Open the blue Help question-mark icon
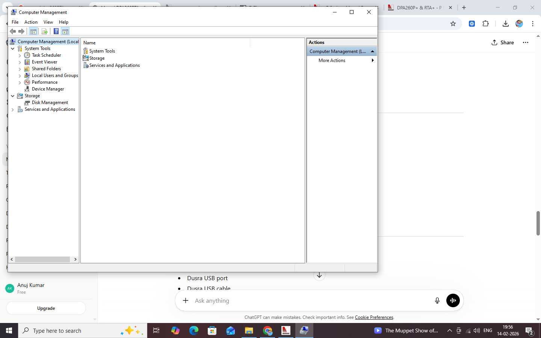The width and height of the screenshot is (541, 338). pyautogui.click(x=56, y=31)
